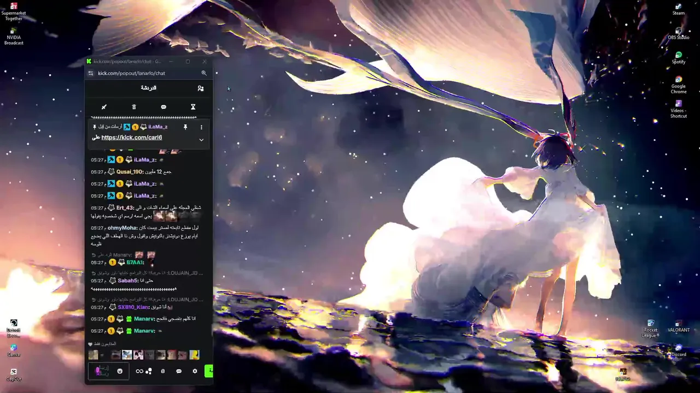Expand the pinned message with the chevron

click(x=201, y=140)
